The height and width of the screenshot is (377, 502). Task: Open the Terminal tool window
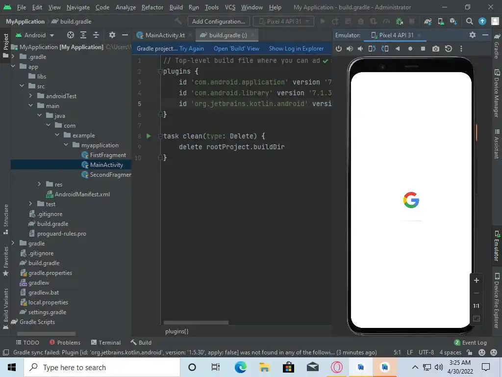tap(106, 342)
